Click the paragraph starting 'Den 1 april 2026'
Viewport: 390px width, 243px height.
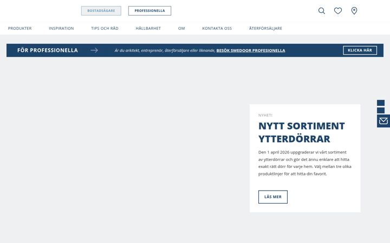pyautogui.click(x=304, y=163)
